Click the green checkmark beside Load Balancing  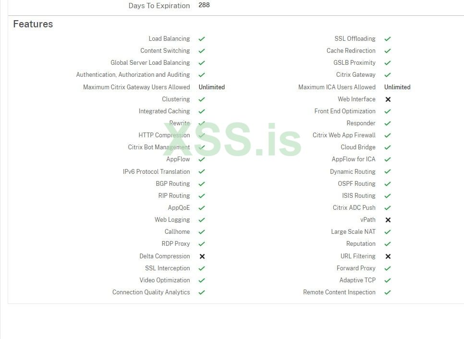202,39
